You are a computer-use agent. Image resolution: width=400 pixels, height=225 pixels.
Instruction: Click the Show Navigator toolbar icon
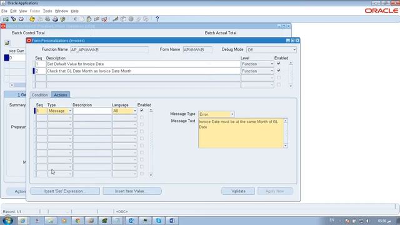(21, 19)
